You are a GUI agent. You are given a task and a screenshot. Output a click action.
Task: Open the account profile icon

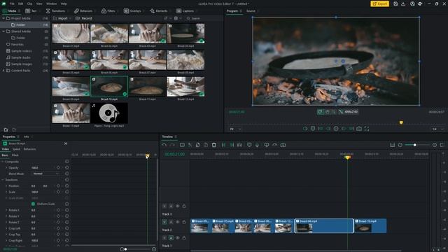point(412,3)
